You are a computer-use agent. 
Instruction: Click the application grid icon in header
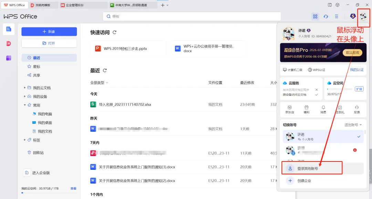[315, 16]
